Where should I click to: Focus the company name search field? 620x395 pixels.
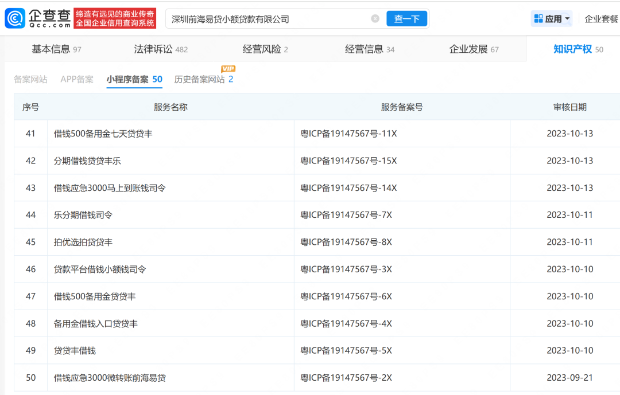(x=269, y=19)
